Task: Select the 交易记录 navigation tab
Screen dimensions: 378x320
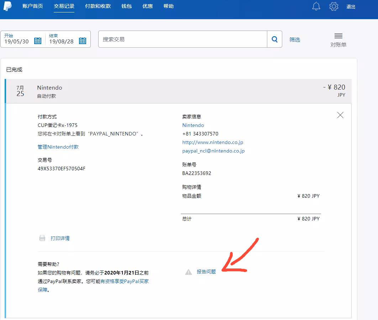Action: [64, 6]
